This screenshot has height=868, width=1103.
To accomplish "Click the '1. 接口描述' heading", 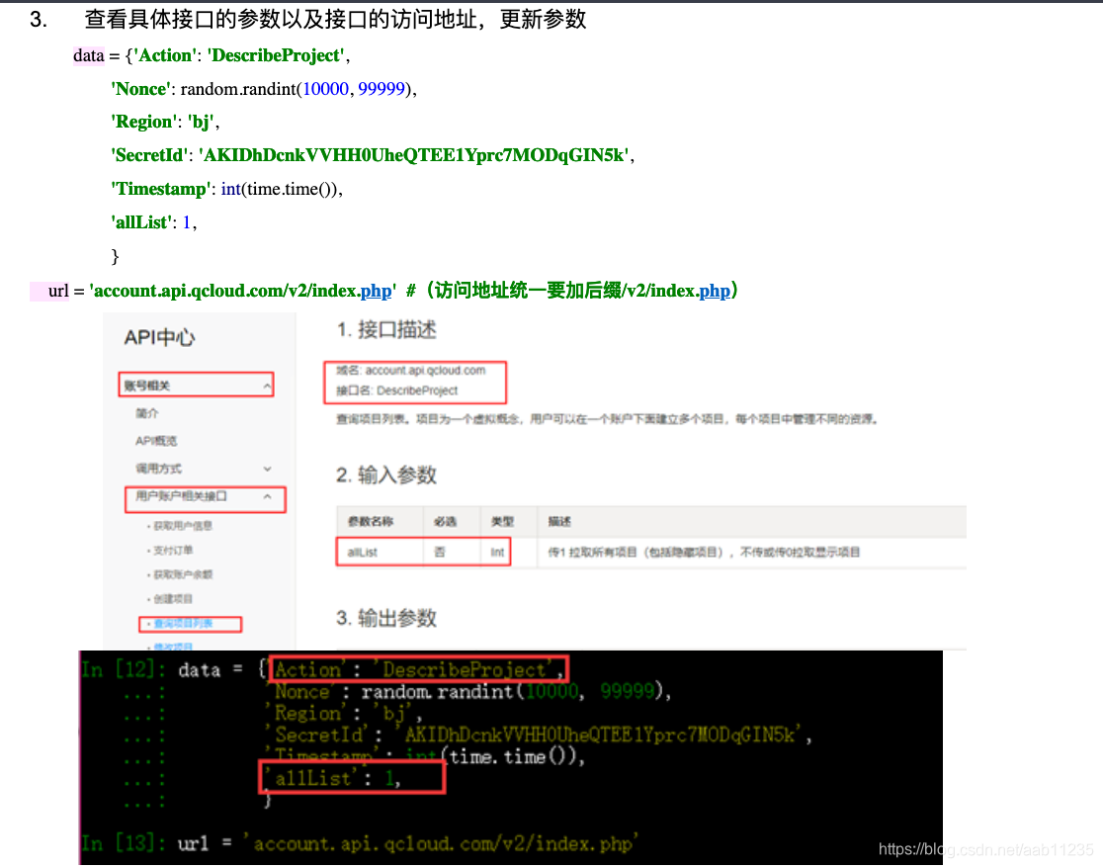I will pyautogui.click(x=386, y=330).
